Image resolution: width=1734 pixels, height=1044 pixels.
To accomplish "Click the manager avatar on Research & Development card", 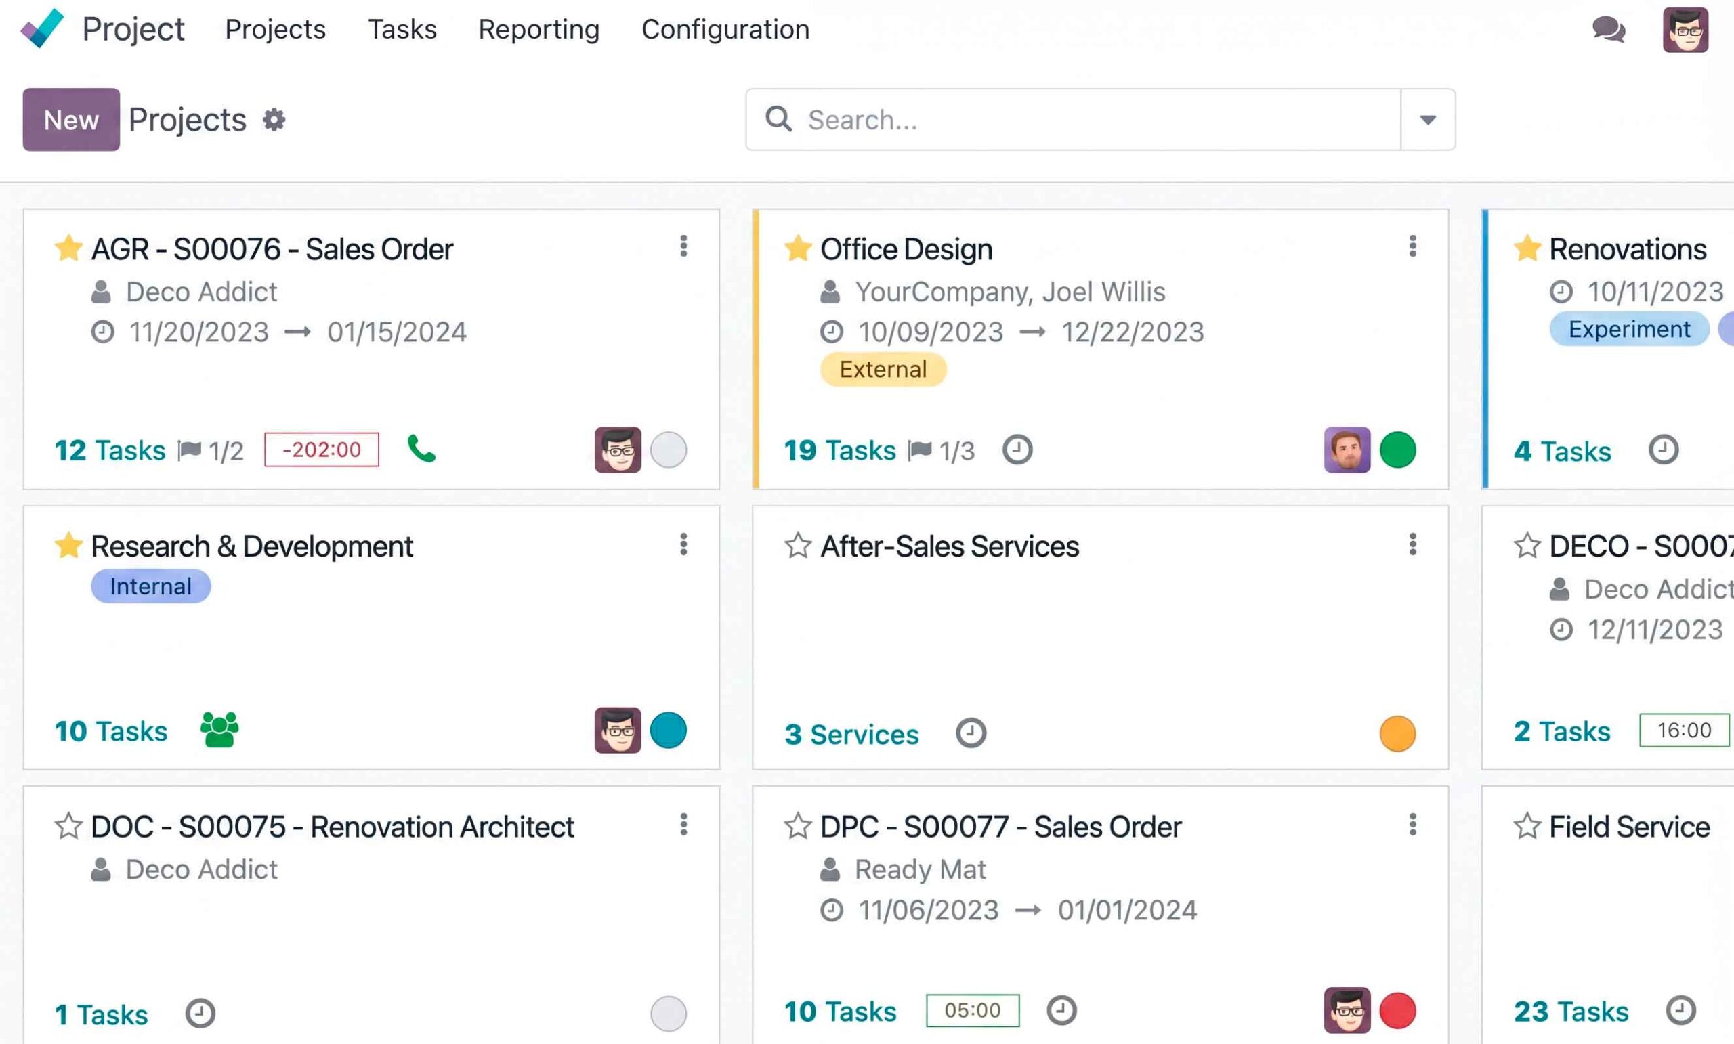I will (618, 731).
